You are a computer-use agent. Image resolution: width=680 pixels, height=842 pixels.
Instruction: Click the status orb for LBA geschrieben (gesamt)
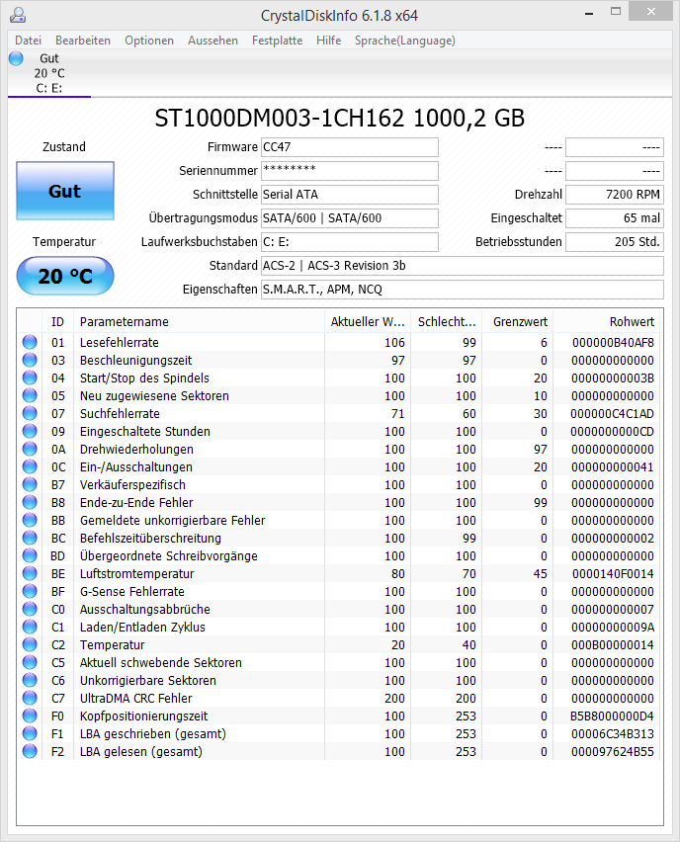[30, 733]
